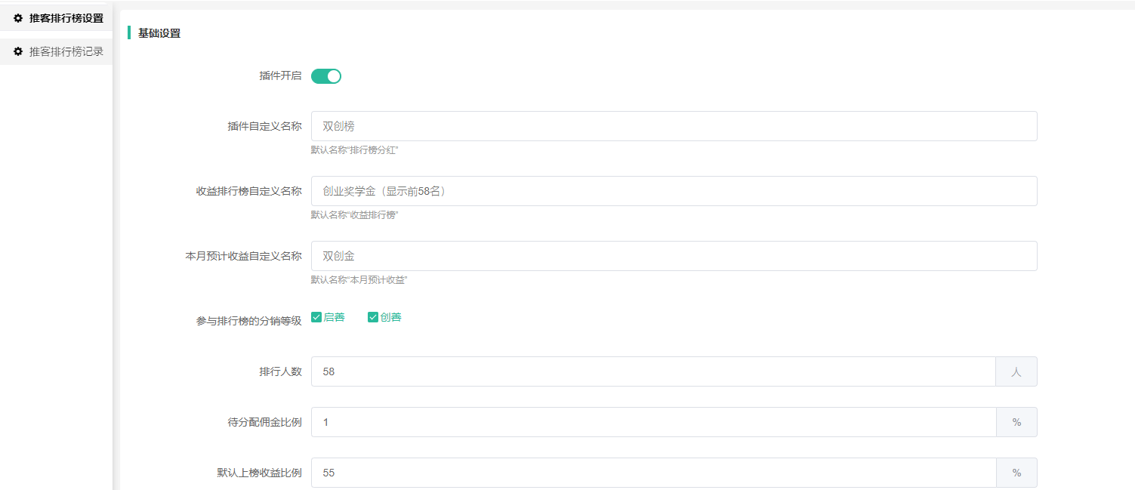
Task: Click the % suffix of 默认上榜收益比例
Action: pyautogui.click(x=1016, y=473)
